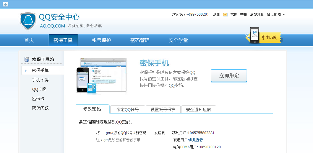The image size is (313, 153).
Task: Expand the 站点地图 dropdown arrow
Action: [x=284, y=14]
